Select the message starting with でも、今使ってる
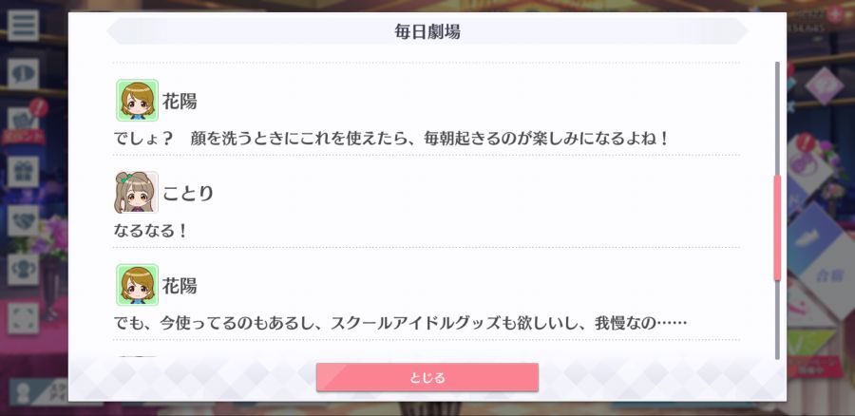Screen dimensions: 855x416 point(400,323)
